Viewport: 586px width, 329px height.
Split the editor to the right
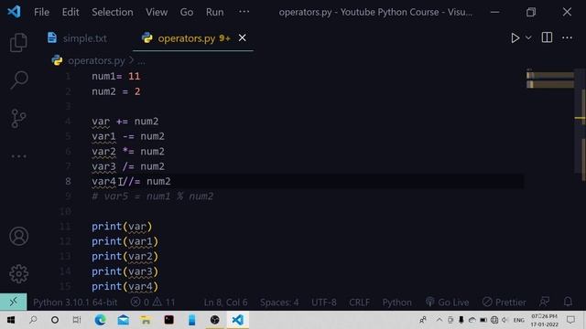pyautogui.click(x=547, y=37)
